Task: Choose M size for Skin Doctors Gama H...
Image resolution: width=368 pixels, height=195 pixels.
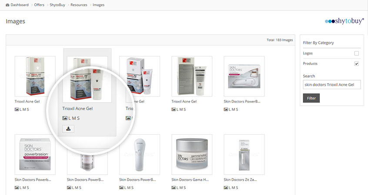Action: [x=181, y=188]
